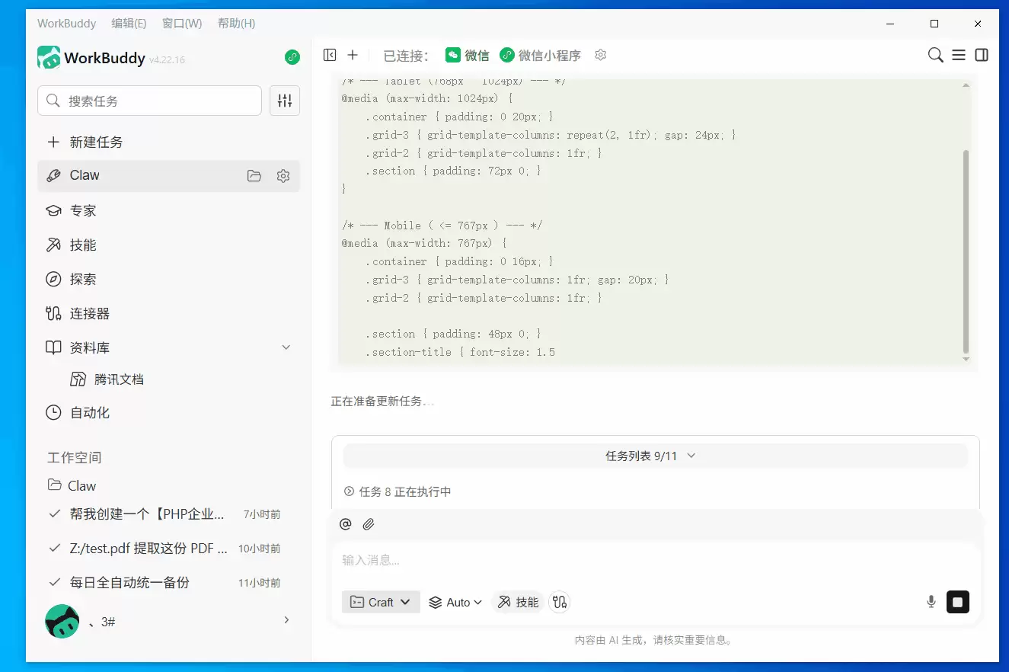Open the Craft mode dropdown
The image size is (1009, 672).
click(x=381, y=602)
